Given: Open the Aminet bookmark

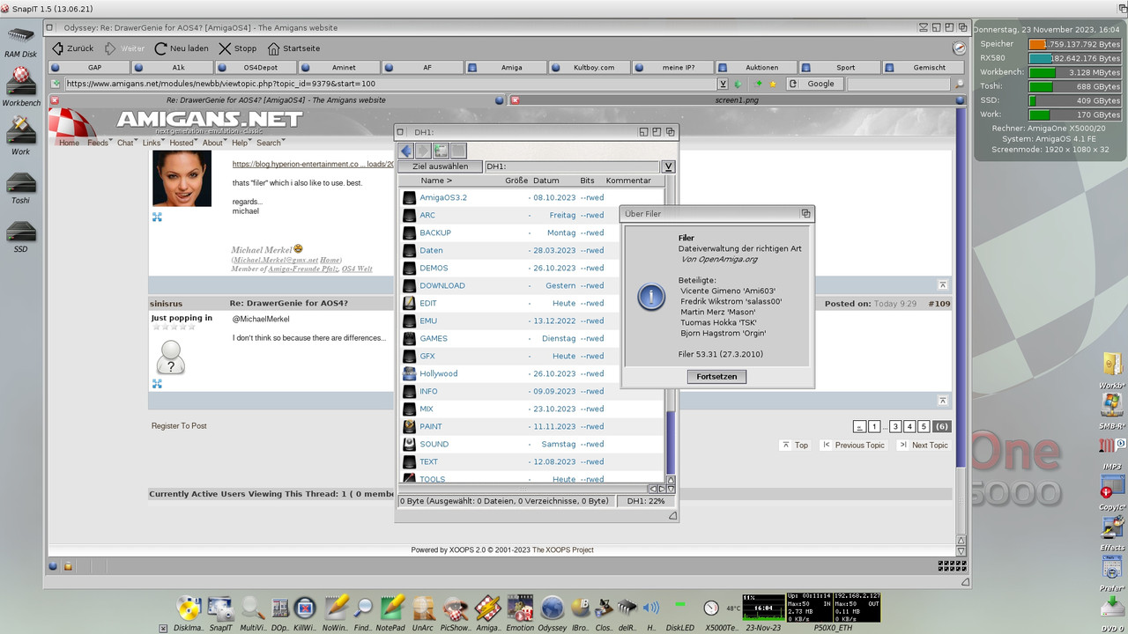Looking at the screenshot, I should [339, 67].
